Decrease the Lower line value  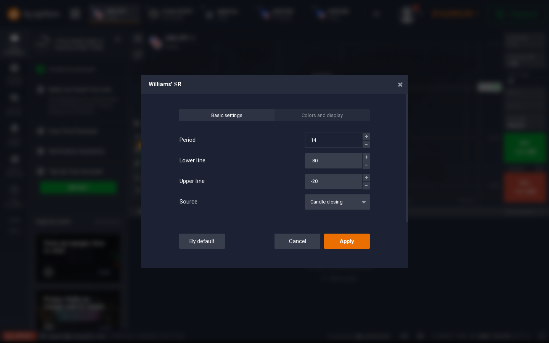[366, 165]
